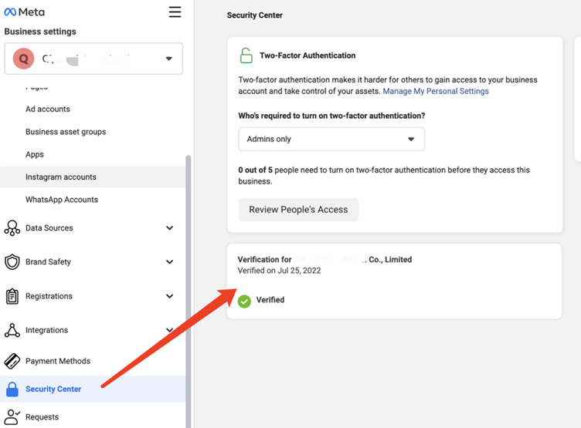Open the business account selector dropdown

93,59
